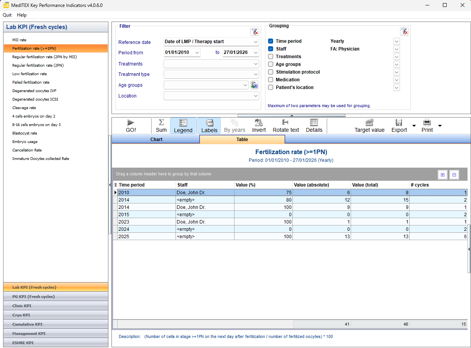
Task: Select Embryo usage indicator
Action: tap(25, 141)
